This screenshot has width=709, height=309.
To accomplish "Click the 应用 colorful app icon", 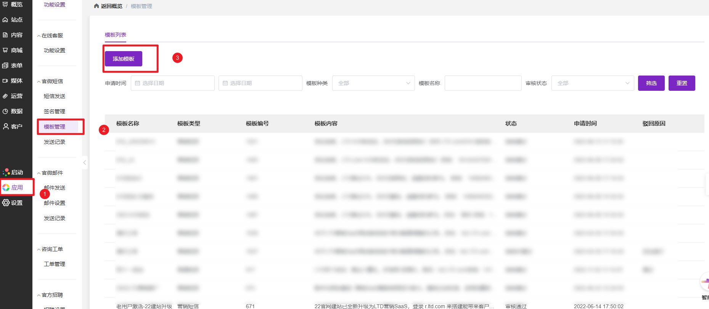I will (6, 187).
